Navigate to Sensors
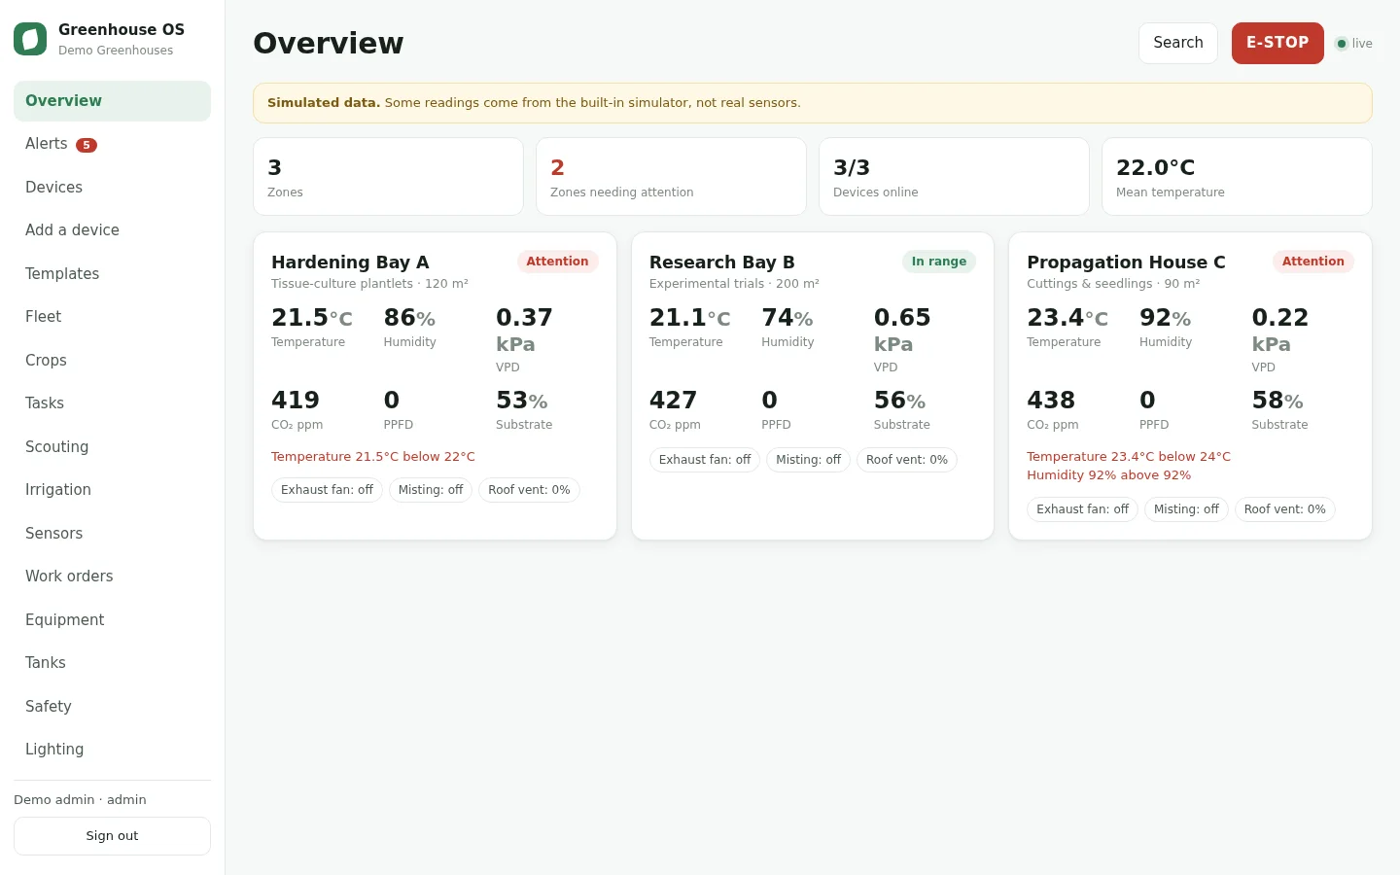The height and width of the screenshot is (875, 1400). [112, 534]
